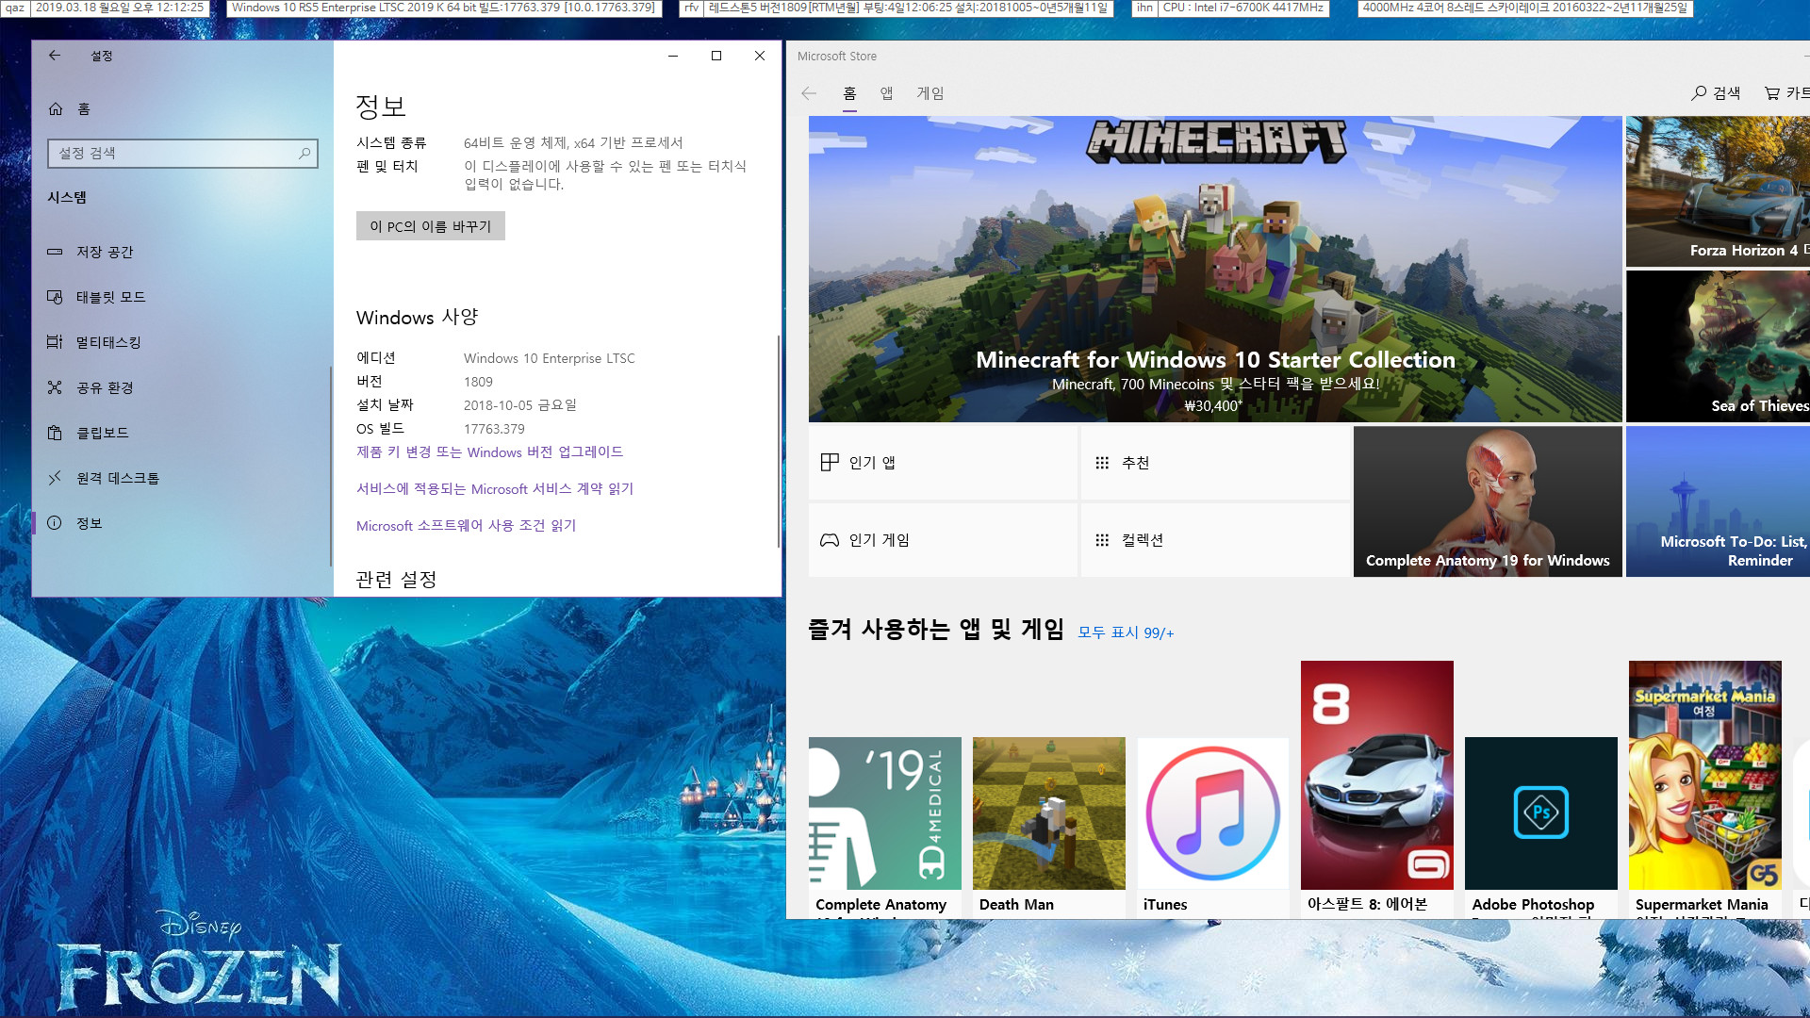The image size is (1810, 1018).
Task: Click the search magnifier in Microsoft Store
Action: (x=1699, y=93)
